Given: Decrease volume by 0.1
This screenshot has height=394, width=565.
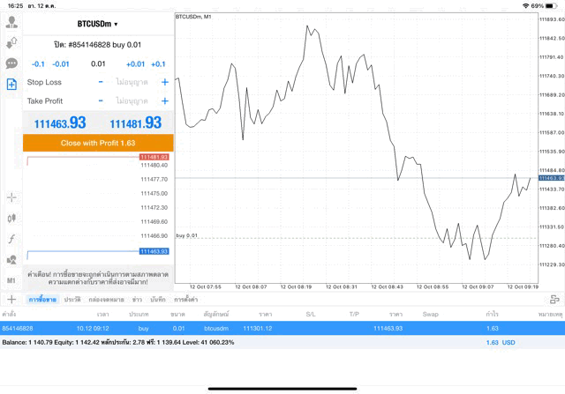Looking at the screenshot, I should point(38,63).
